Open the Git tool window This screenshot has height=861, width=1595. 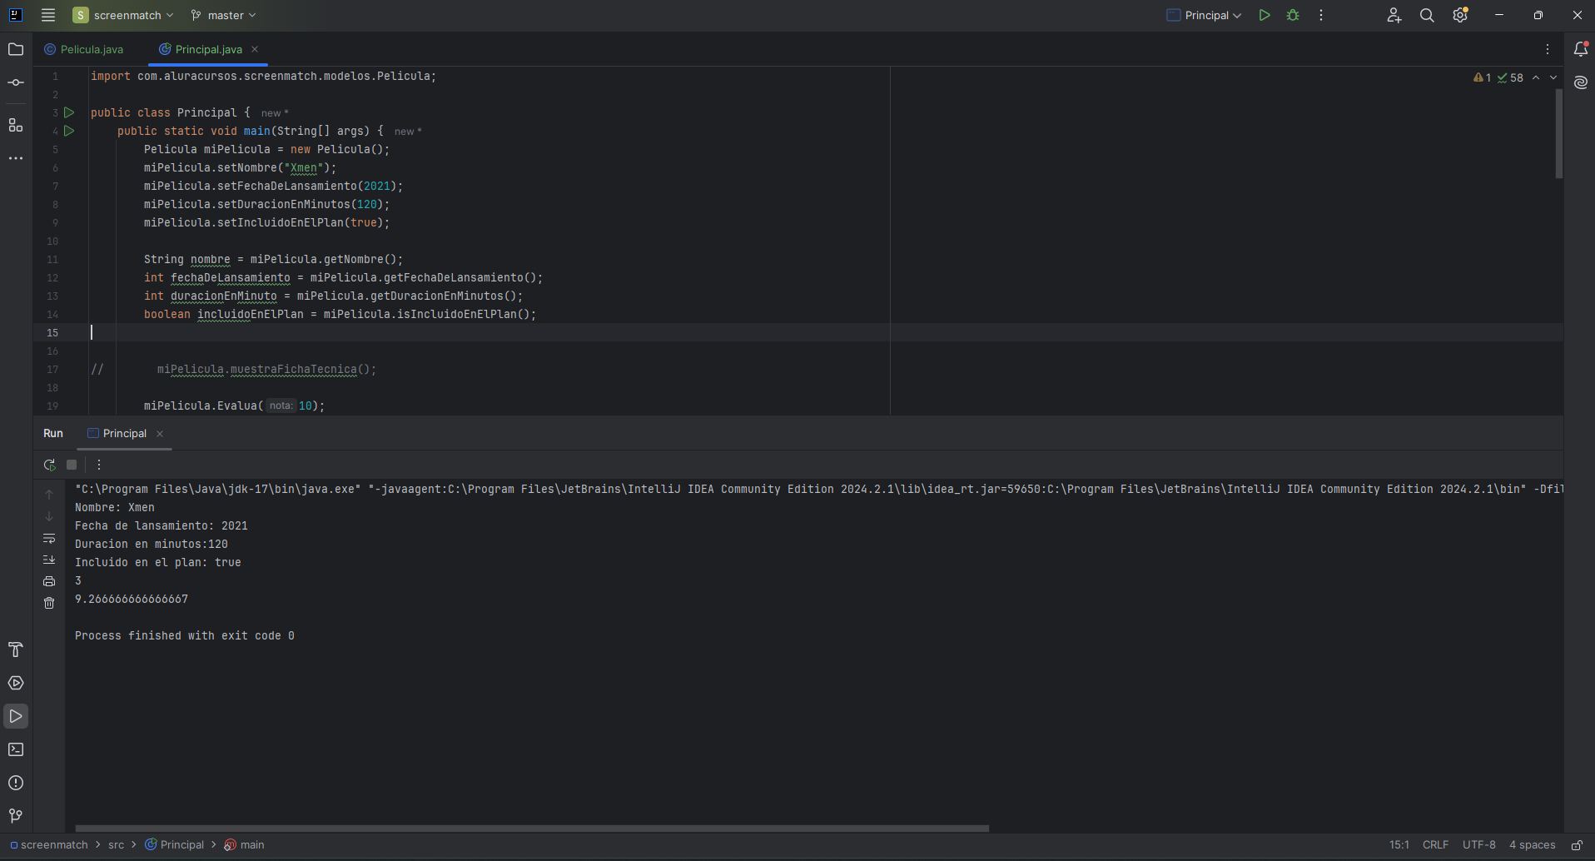[16, 816]
